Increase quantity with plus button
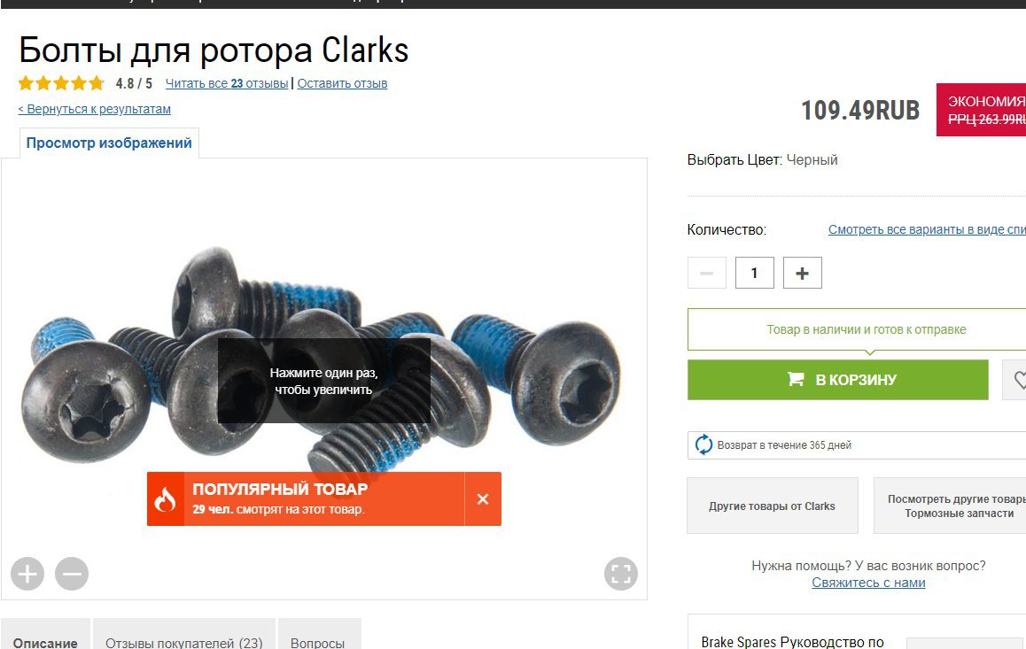The width and height of the screenshot is (1026, 649). coord(802,274)
